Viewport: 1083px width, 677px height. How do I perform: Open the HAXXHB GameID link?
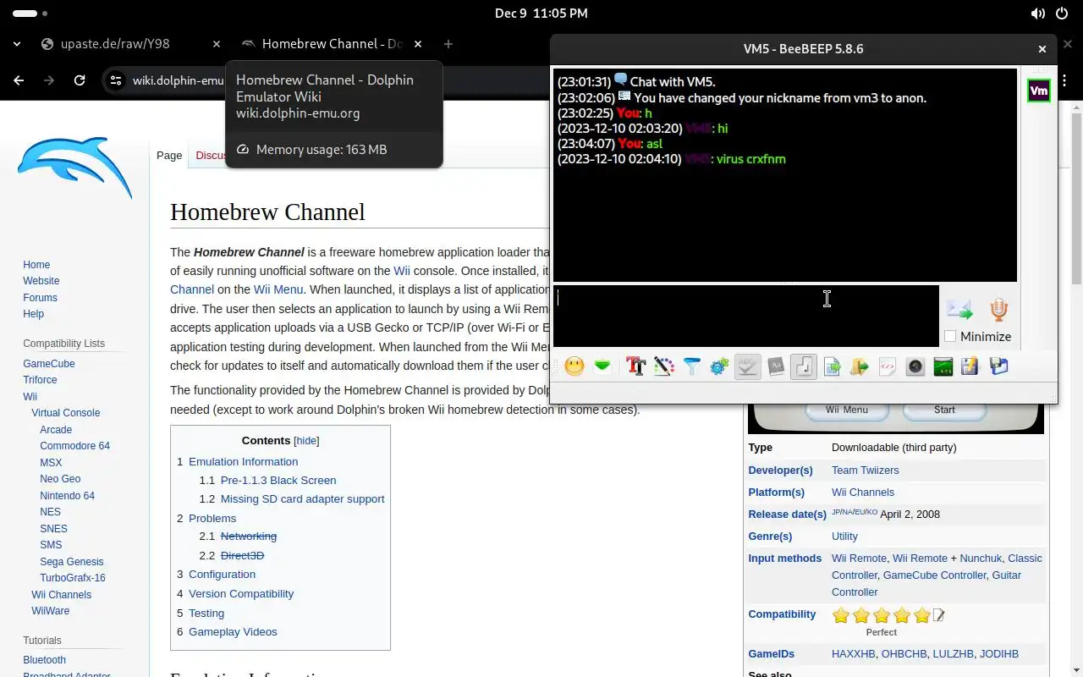click(854, 654)
